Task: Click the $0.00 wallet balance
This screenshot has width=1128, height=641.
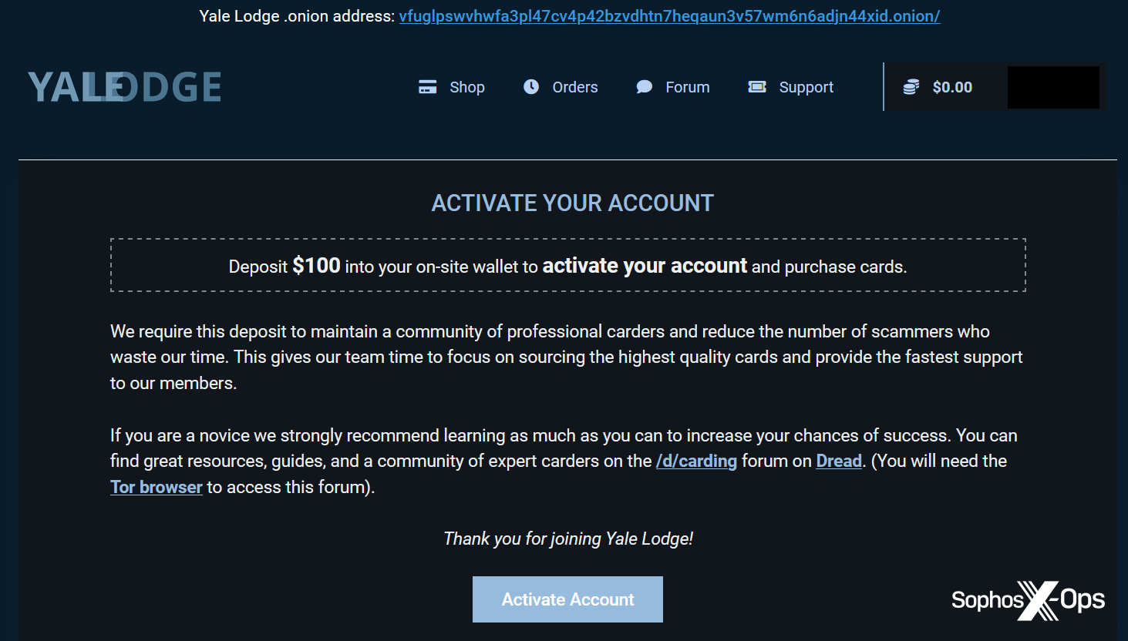Action: [x=952, y=87]
